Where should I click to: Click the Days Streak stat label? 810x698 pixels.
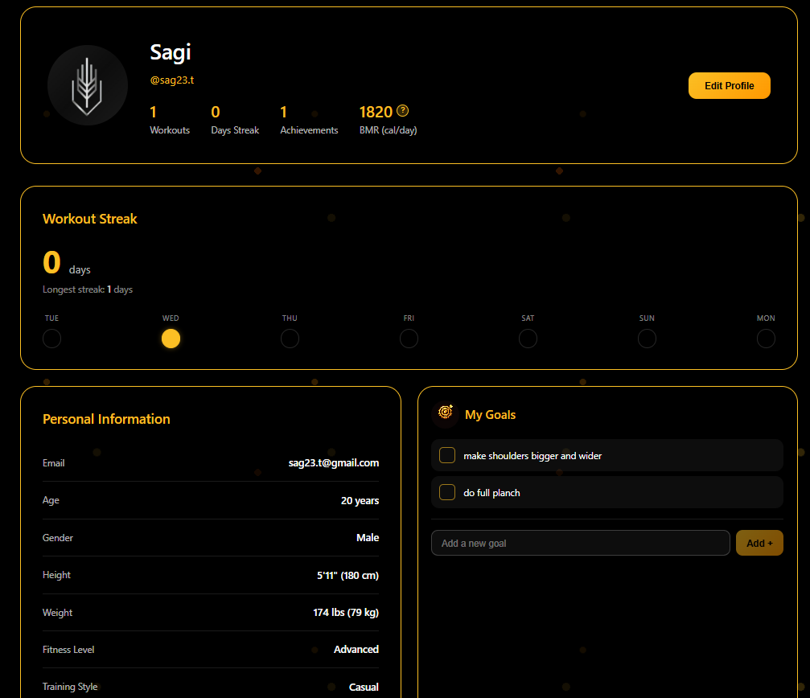pos(235,130)
